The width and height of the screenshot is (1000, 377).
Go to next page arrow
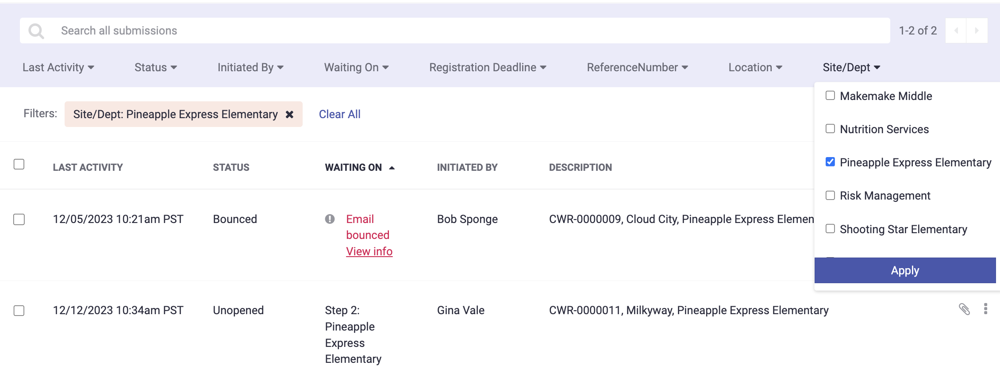coord(977,31)
